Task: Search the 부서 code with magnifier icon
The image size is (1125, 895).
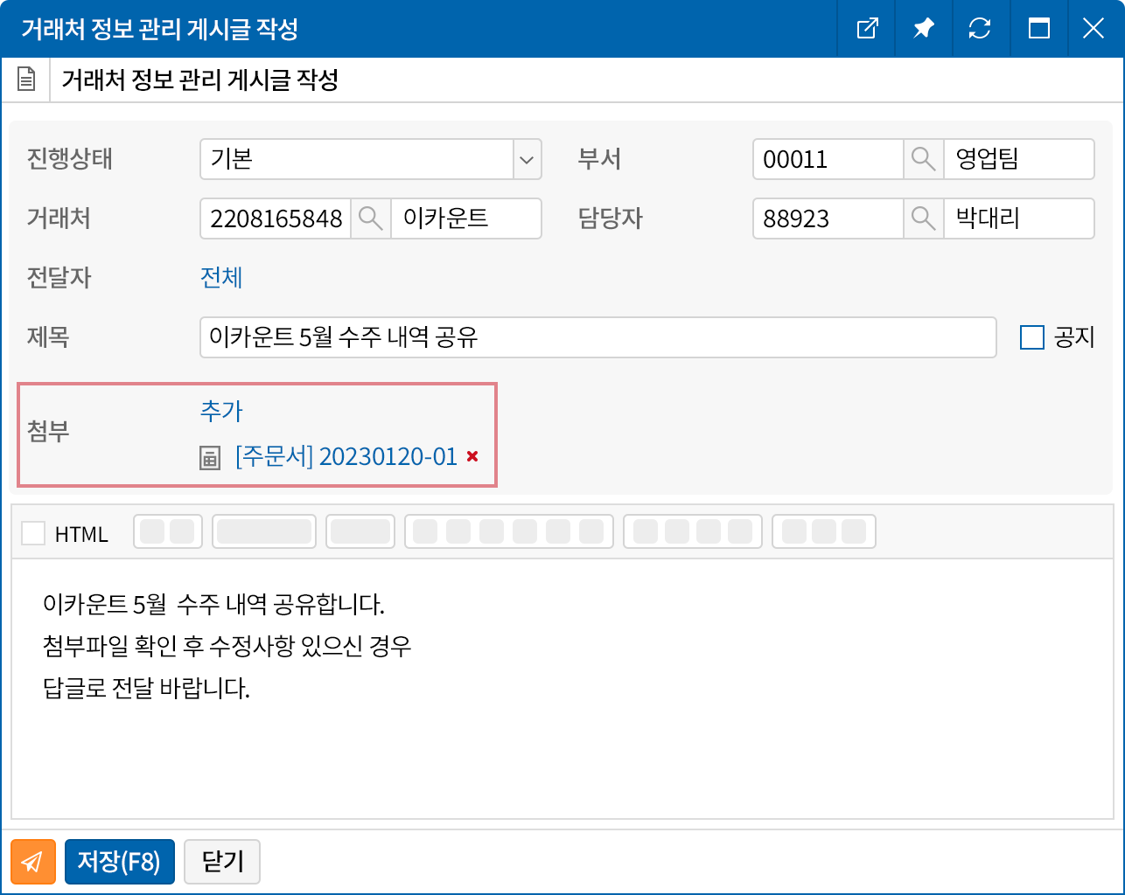Action: (923, 159)
